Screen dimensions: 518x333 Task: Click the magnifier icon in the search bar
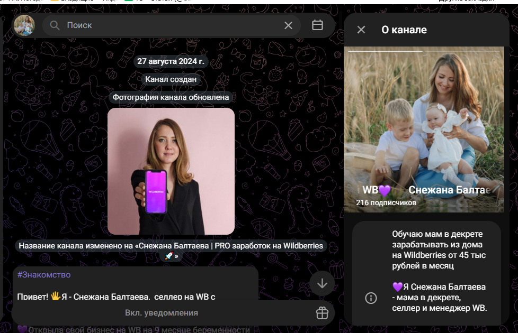click(x=55, y=25)
